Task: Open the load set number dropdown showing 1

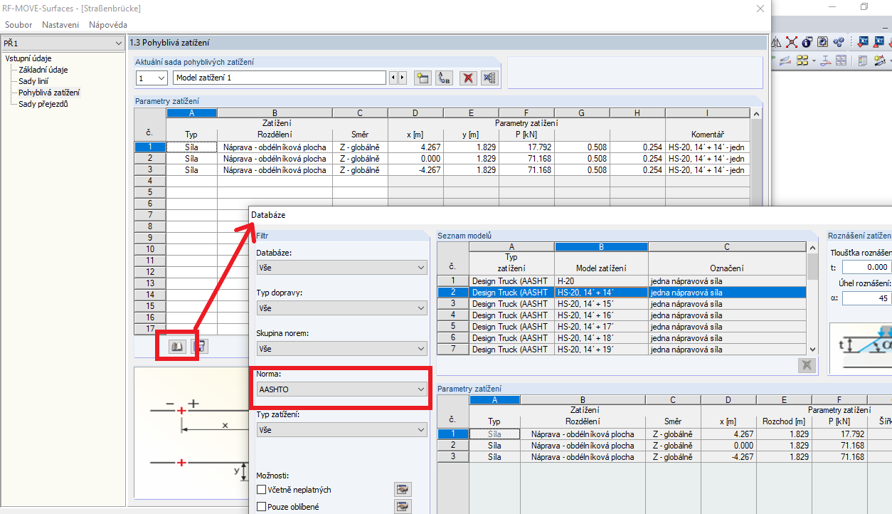Action: [152, 78]
